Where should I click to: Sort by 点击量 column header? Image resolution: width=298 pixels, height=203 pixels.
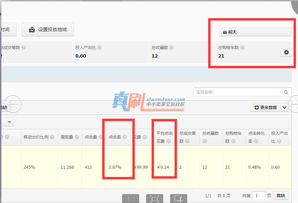point(91,137)
